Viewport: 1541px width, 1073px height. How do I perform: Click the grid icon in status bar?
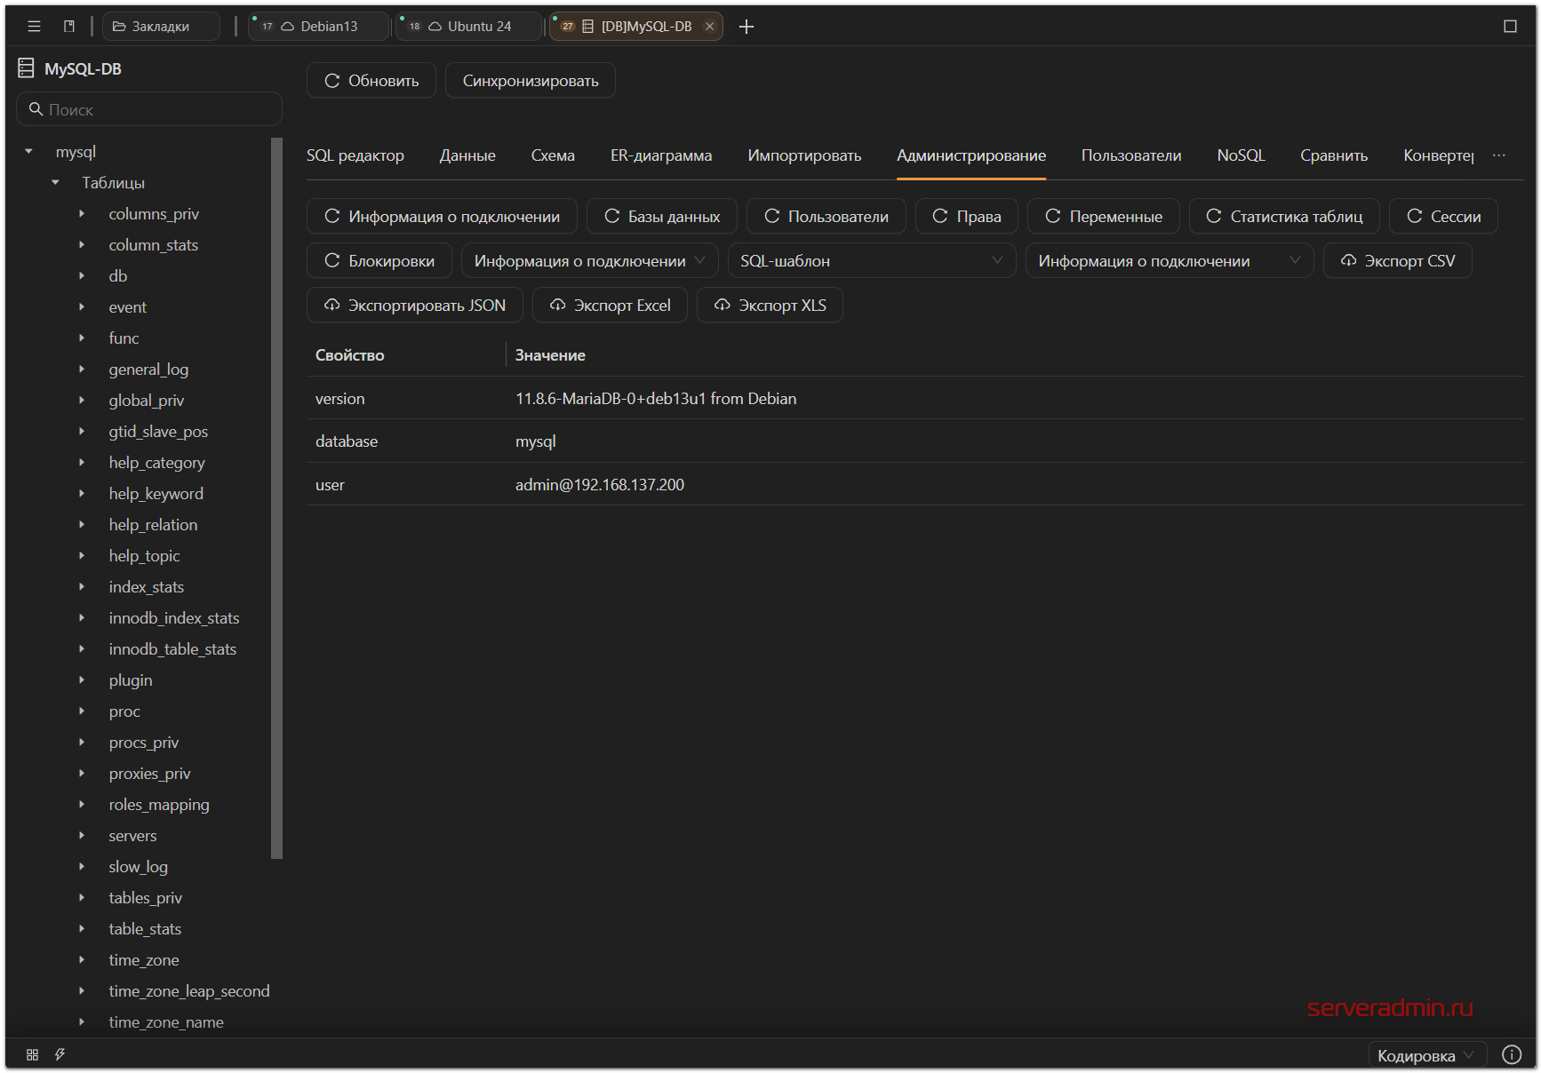(x=32, y=1054)
